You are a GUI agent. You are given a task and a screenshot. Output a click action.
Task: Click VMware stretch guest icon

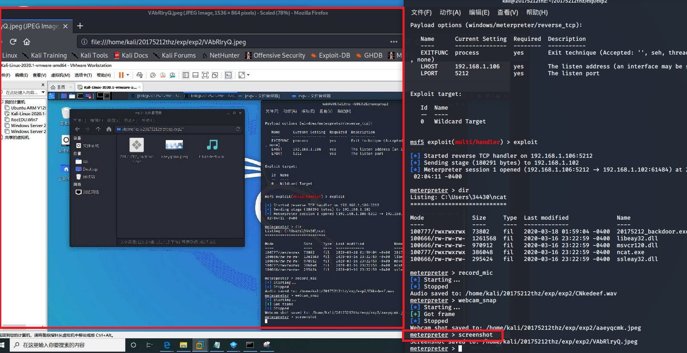tap(241, 75)
